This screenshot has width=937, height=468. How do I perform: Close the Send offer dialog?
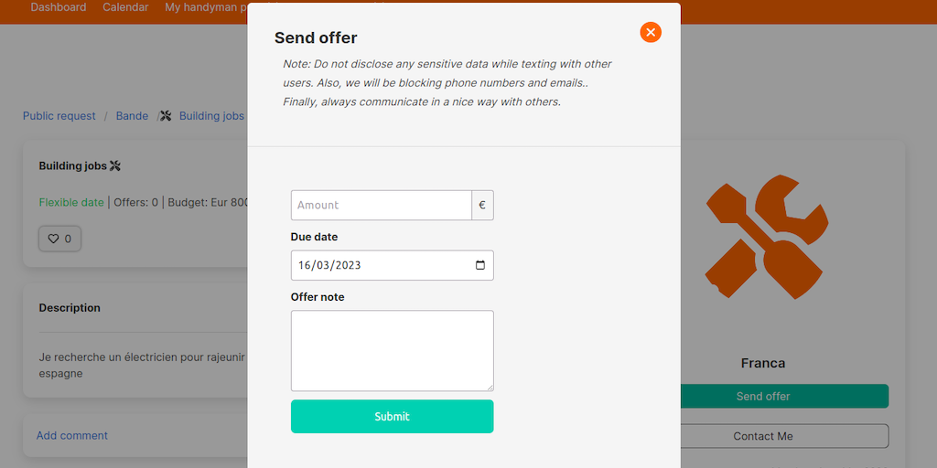point(651,32)
